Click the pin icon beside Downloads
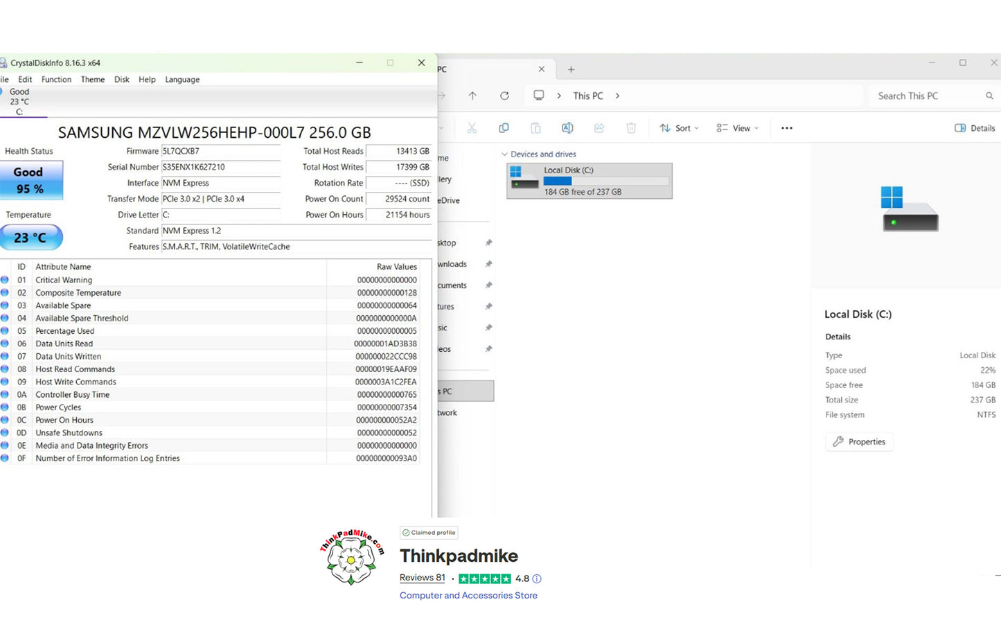The image size is (1001, 629). click(488, 264)
